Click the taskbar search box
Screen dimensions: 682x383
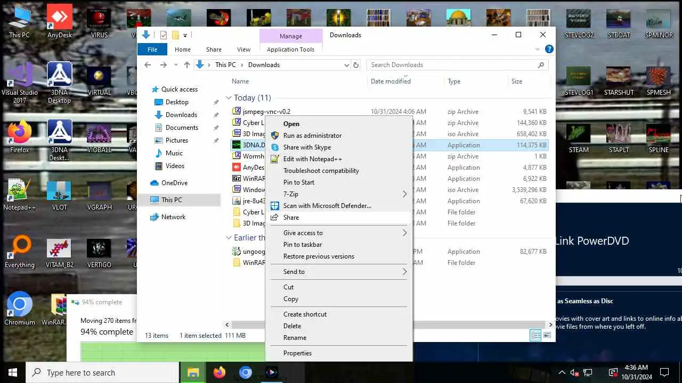pos(102,372)
